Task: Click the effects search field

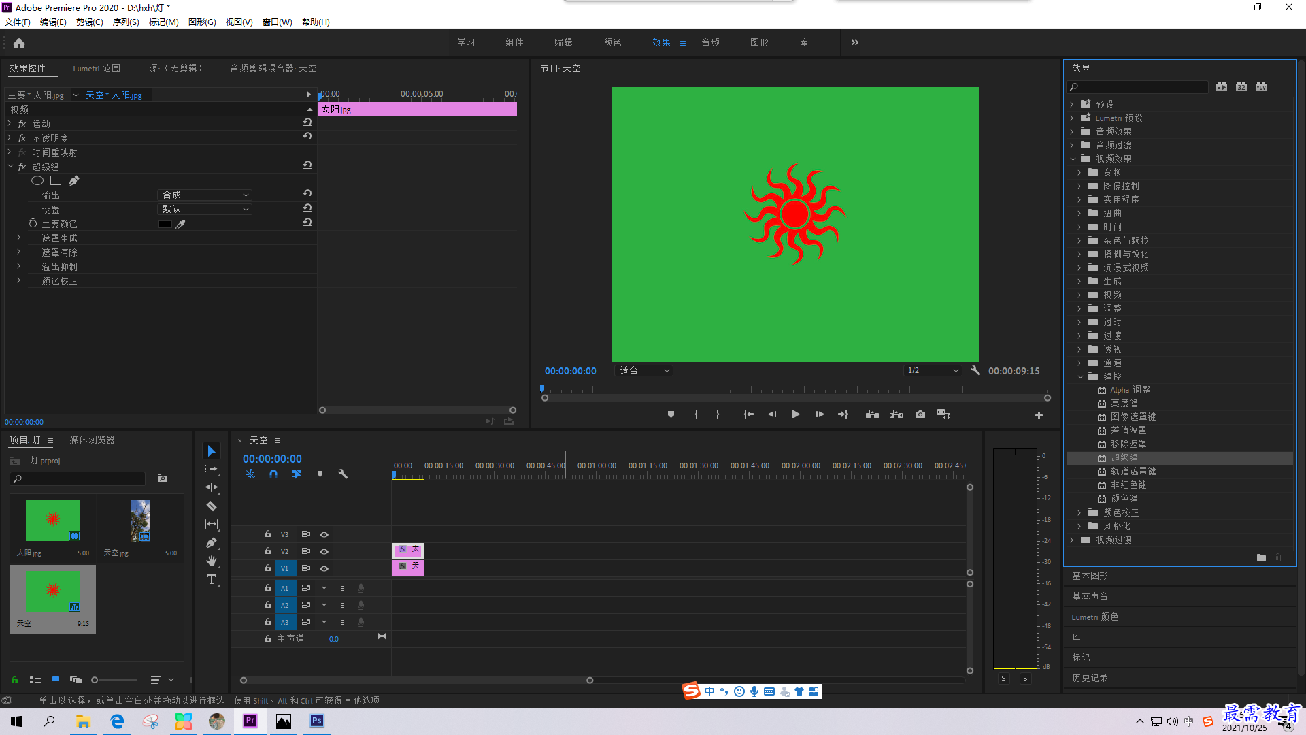Action: (1137, 87)
